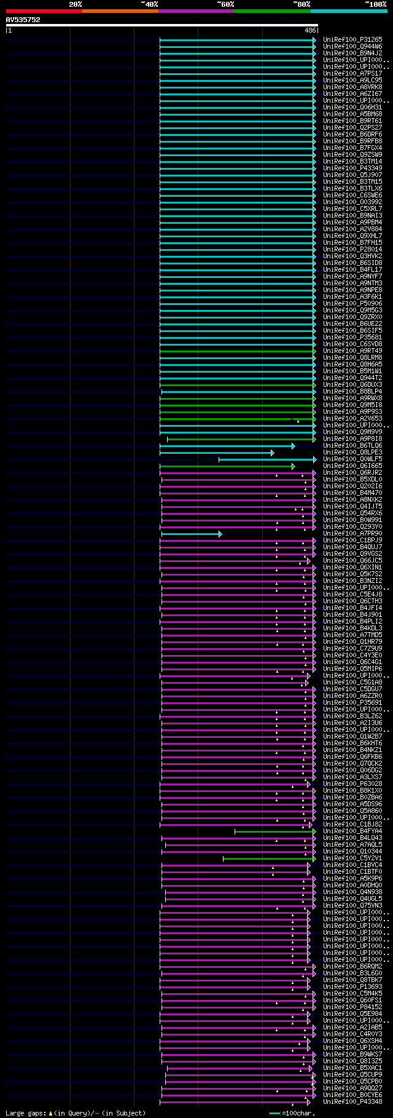Select label UniRef100_P13693
This screenshot has width=393, height=1118.
[x=352, y=987]
